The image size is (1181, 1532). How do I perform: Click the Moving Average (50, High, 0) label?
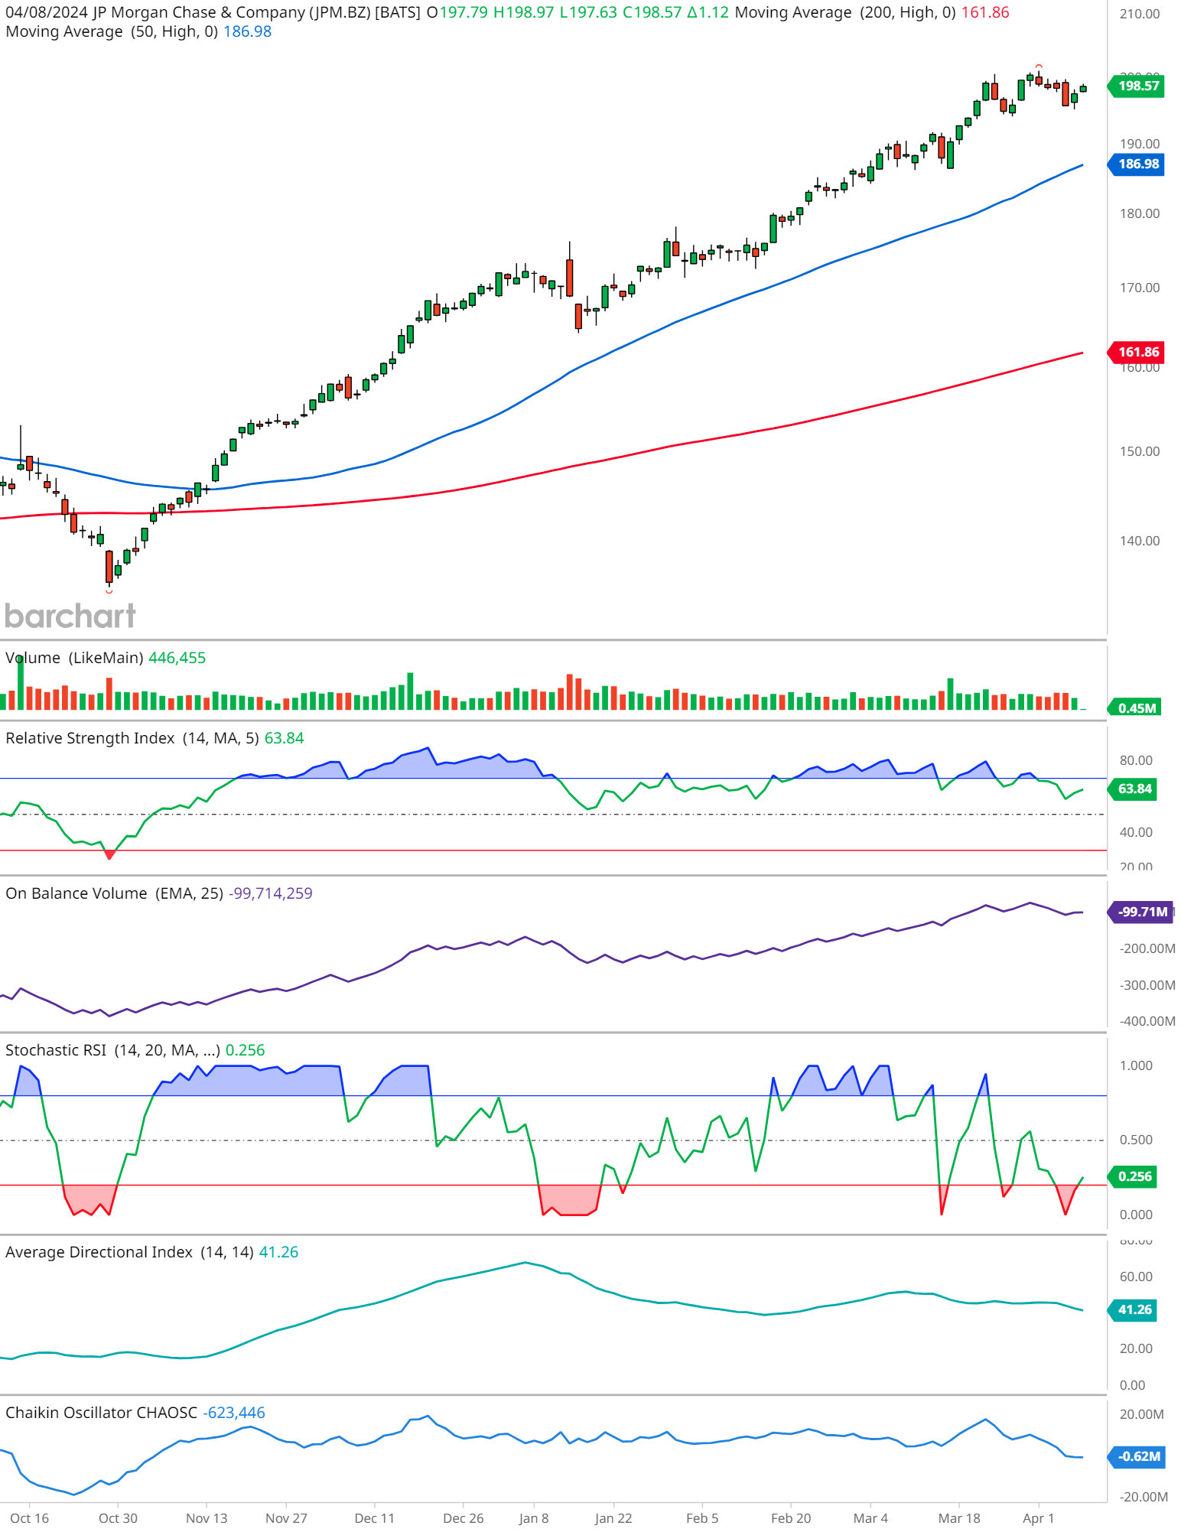(x=112, y=31)
